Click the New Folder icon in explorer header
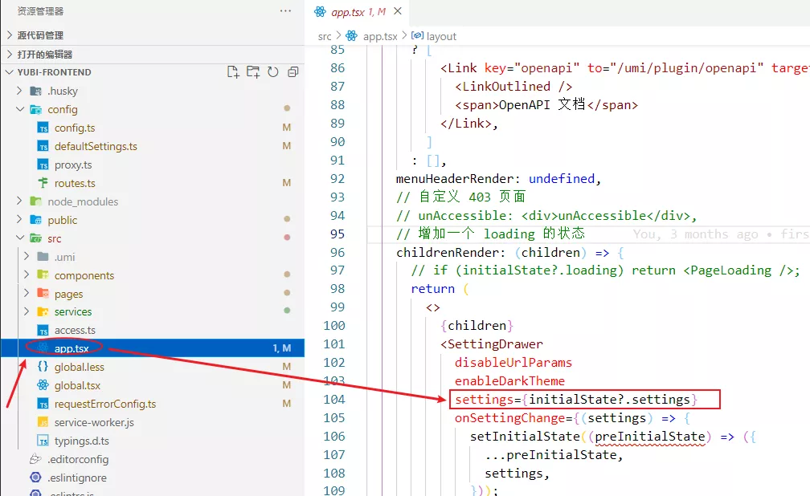The height and width of the screenshot is (496, 810). pos(252,71)
